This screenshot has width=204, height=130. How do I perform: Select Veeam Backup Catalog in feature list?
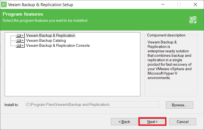point(46,41)
